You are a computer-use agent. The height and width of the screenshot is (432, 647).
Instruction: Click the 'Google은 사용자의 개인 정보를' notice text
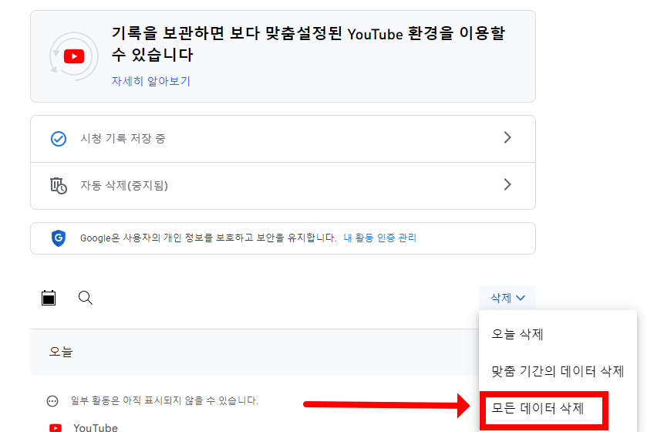pyautogui.click(x=208, y=238)
